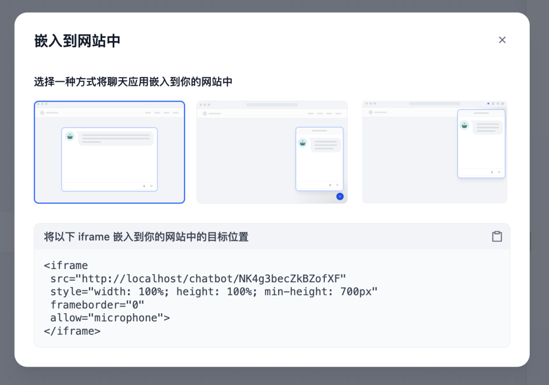The image size is (549, 385).
Task: Click the send arrow in the middle preview
Action: (338, 185)
